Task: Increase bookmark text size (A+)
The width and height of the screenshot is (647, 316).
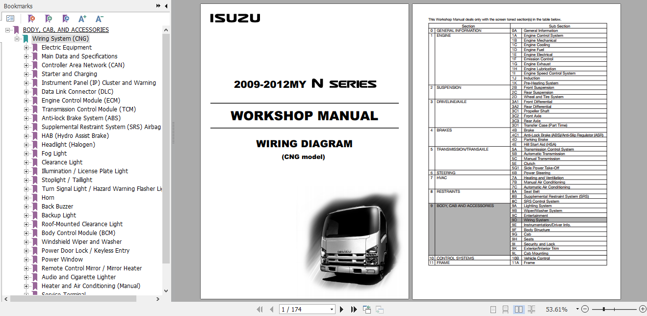Action: click(82, 19)
